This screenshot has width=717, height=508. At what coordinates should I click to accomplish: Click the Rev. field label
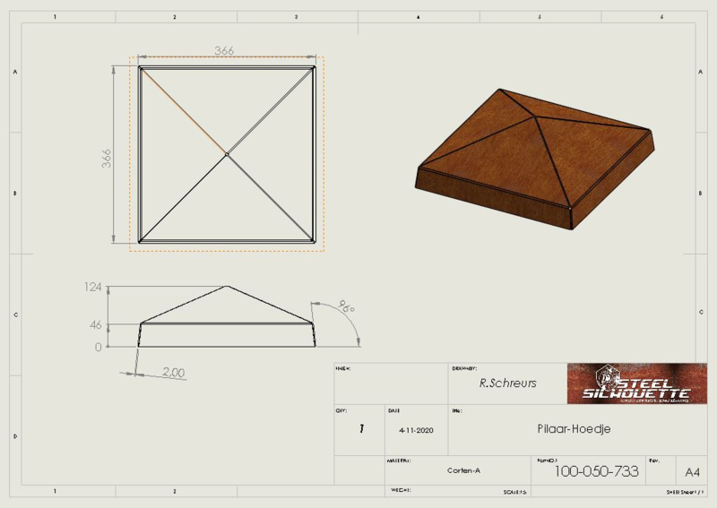point(654,461)
